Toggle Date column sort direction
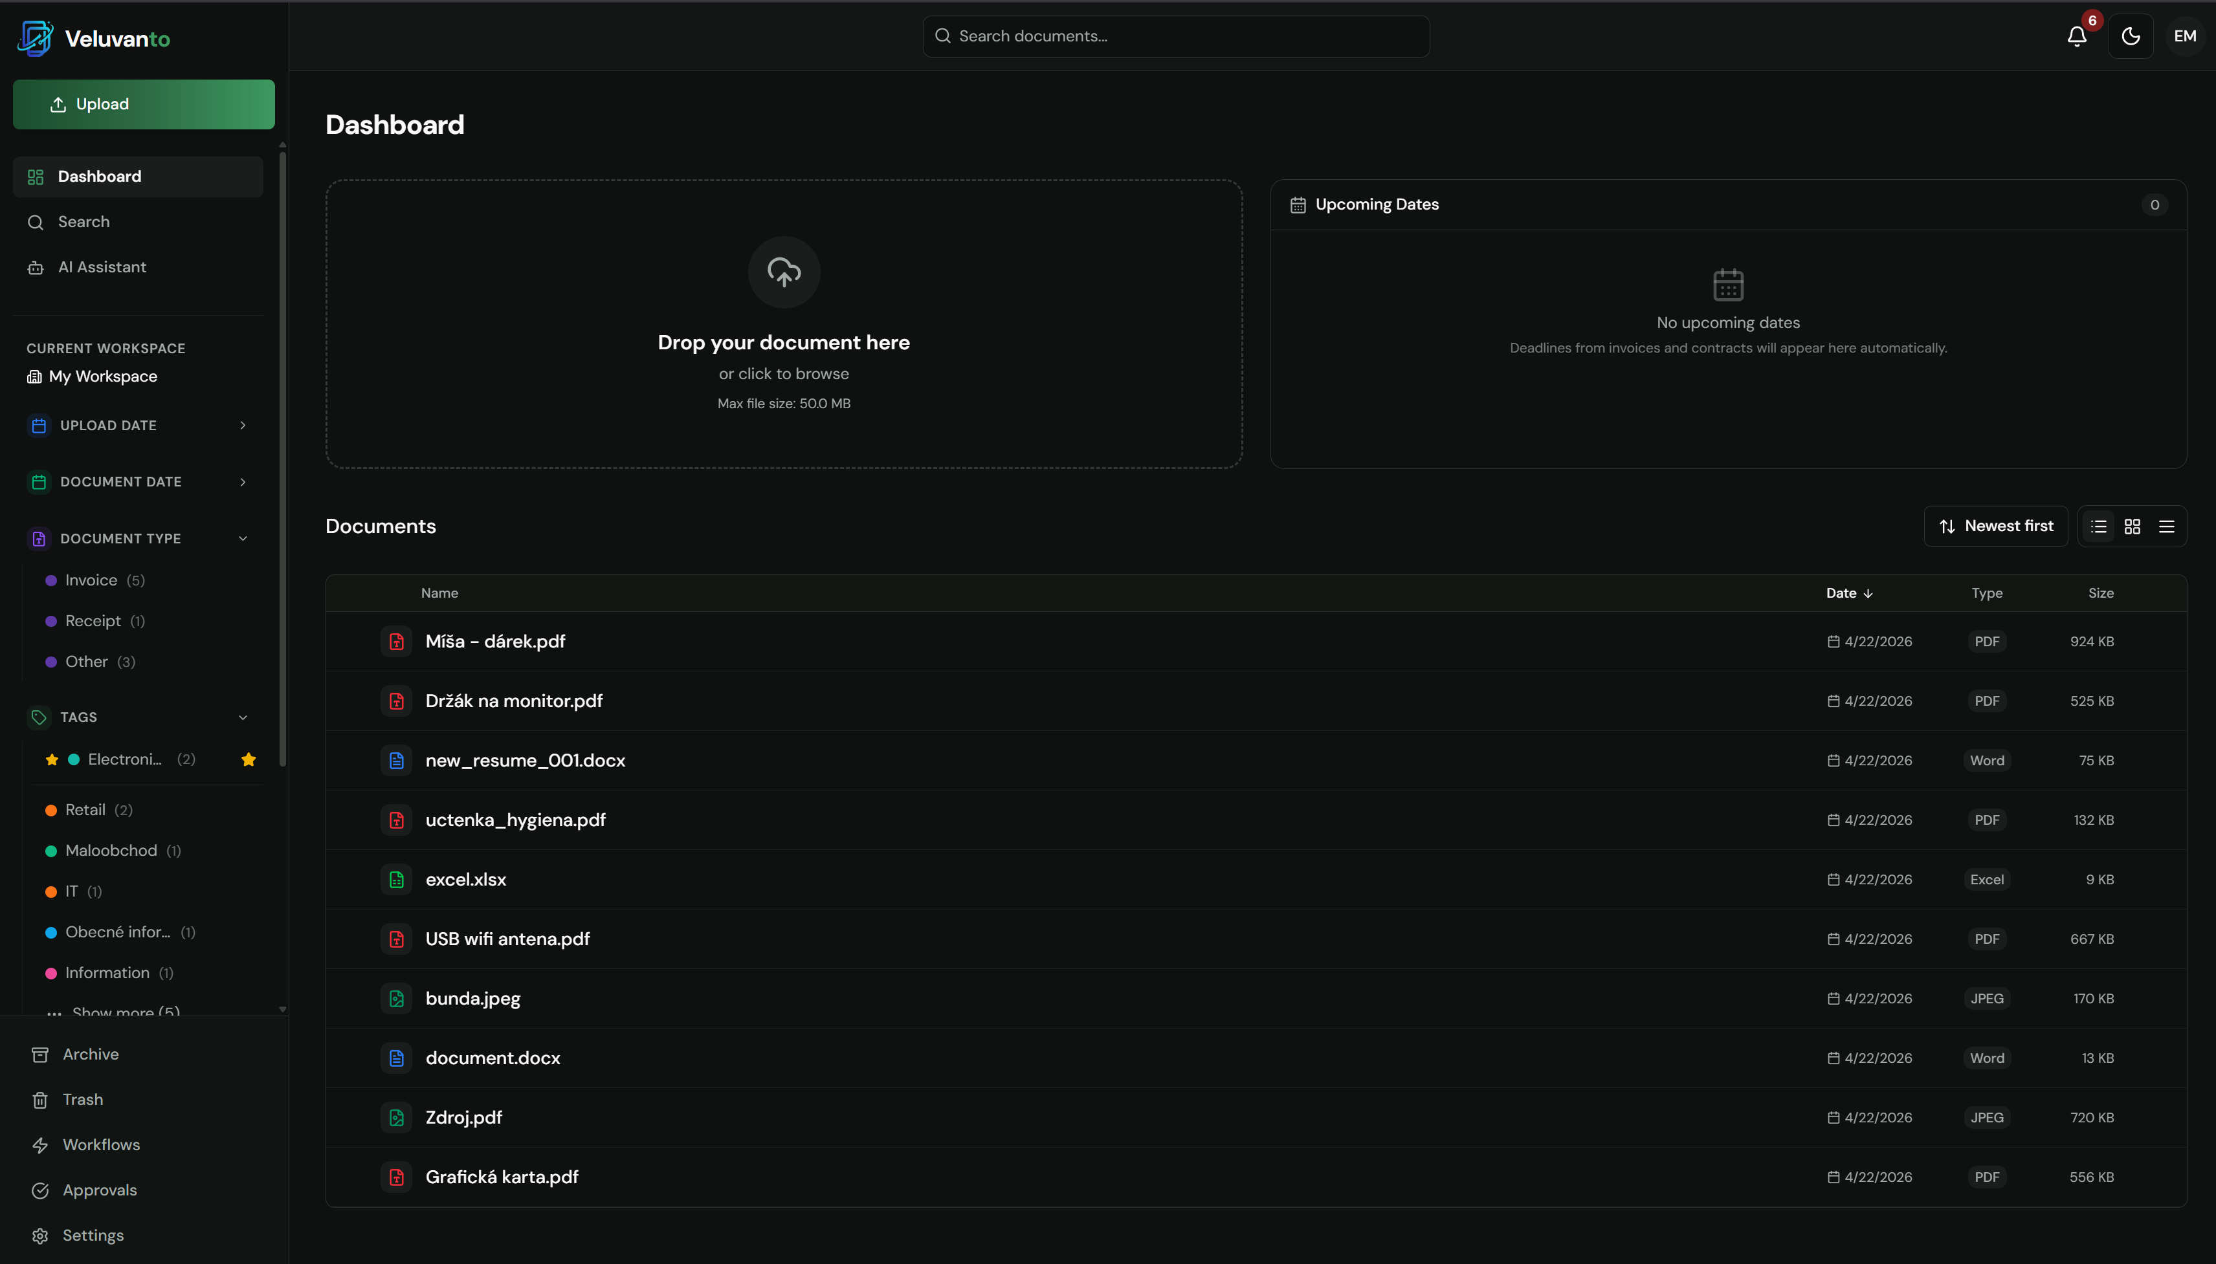Screen dimensions: 2216x1264 point(1848,593)
